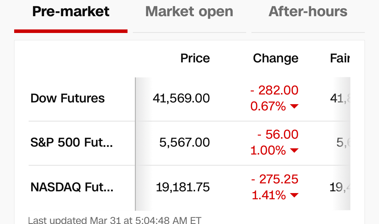Click Dow change value - 282.00
The image size is (379, 224).
coord(274,90)
